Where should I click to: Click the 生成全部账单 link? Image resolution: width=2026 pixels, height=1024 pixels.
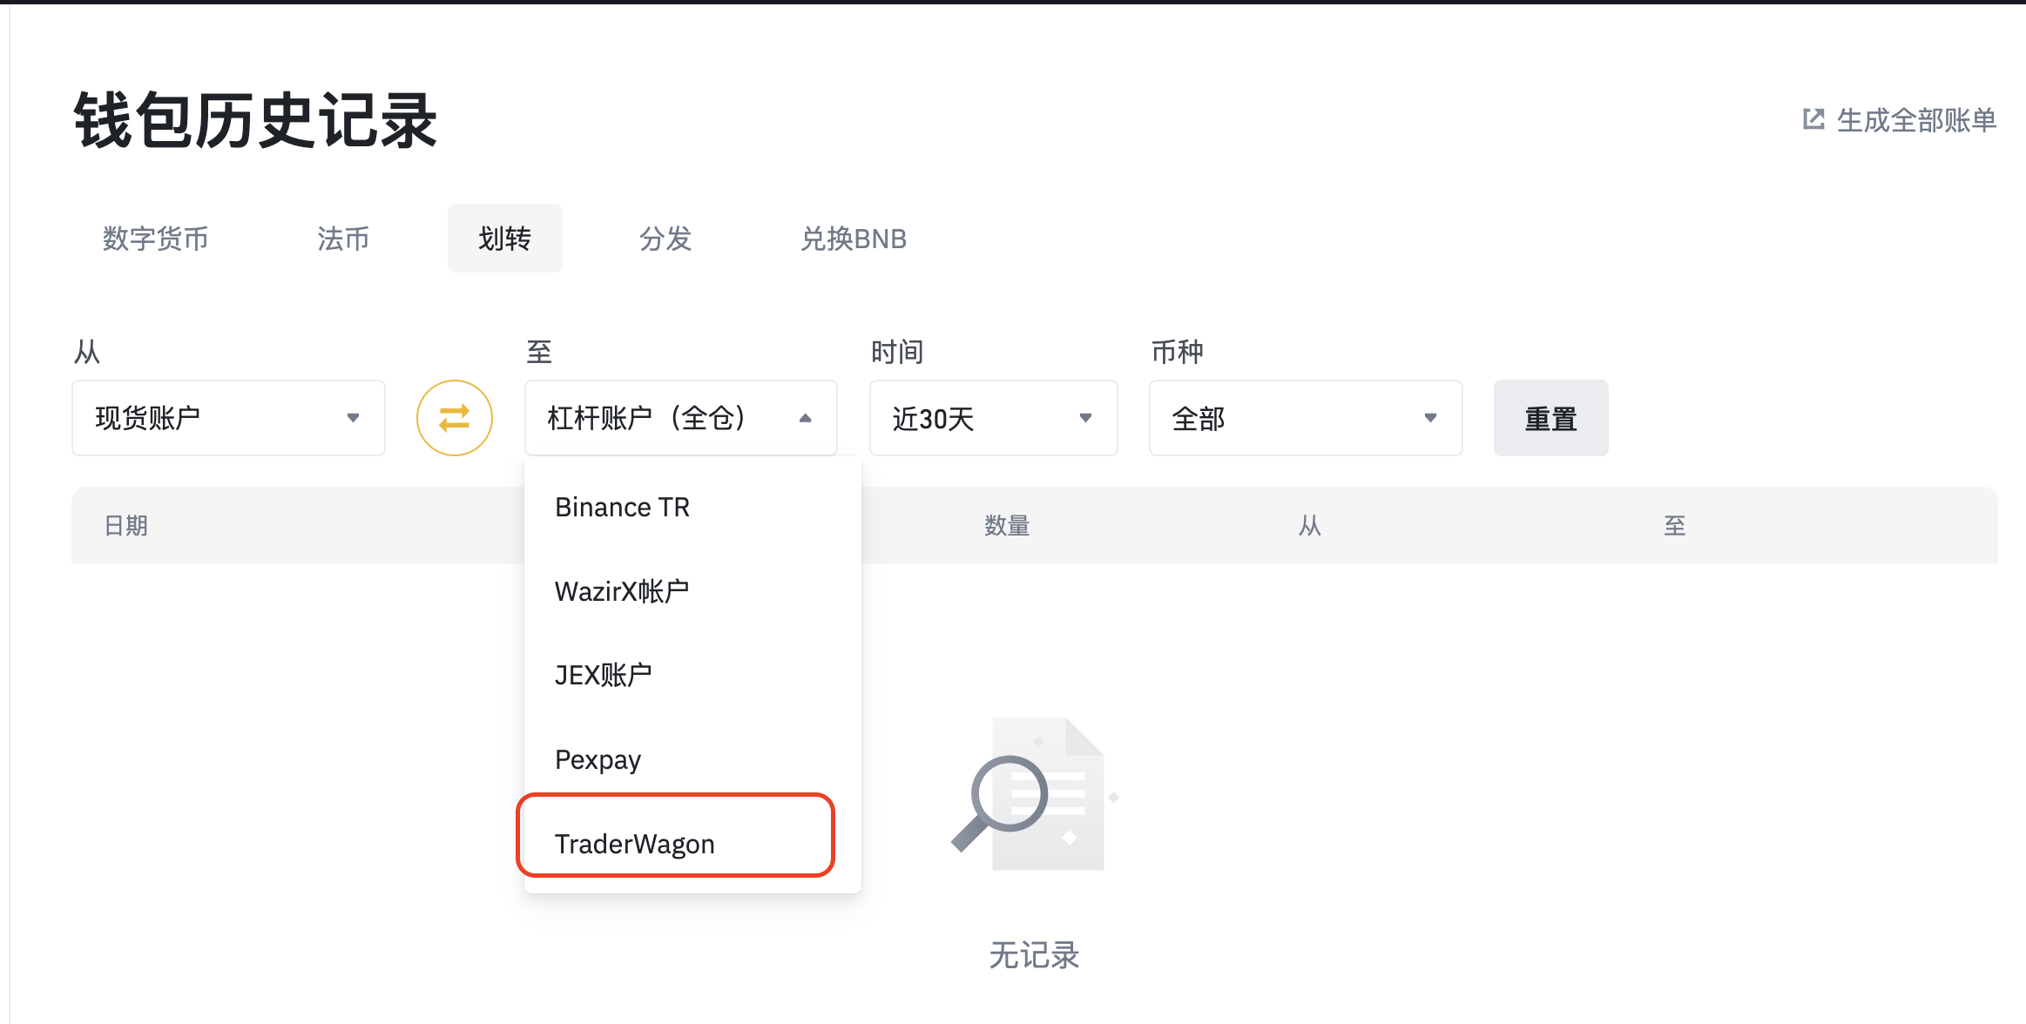click(x=1916, y=119)
